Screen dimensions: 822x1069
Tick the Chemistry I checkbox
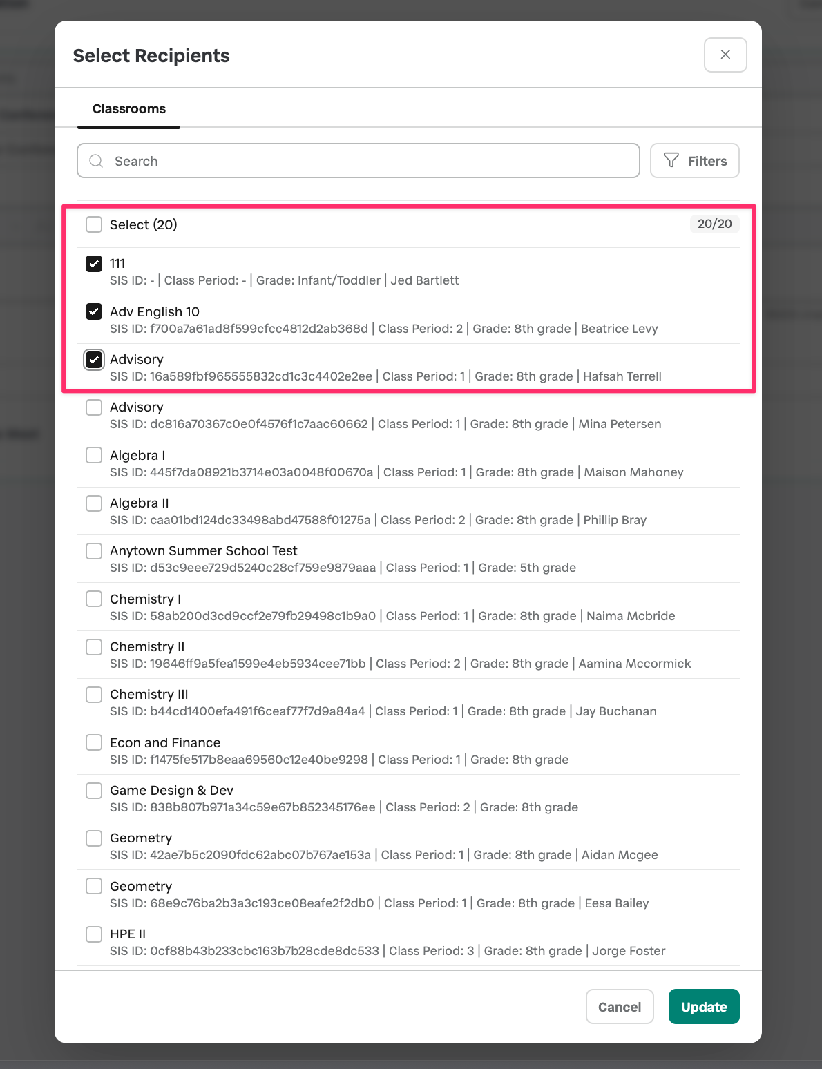[x=94, y=599]
